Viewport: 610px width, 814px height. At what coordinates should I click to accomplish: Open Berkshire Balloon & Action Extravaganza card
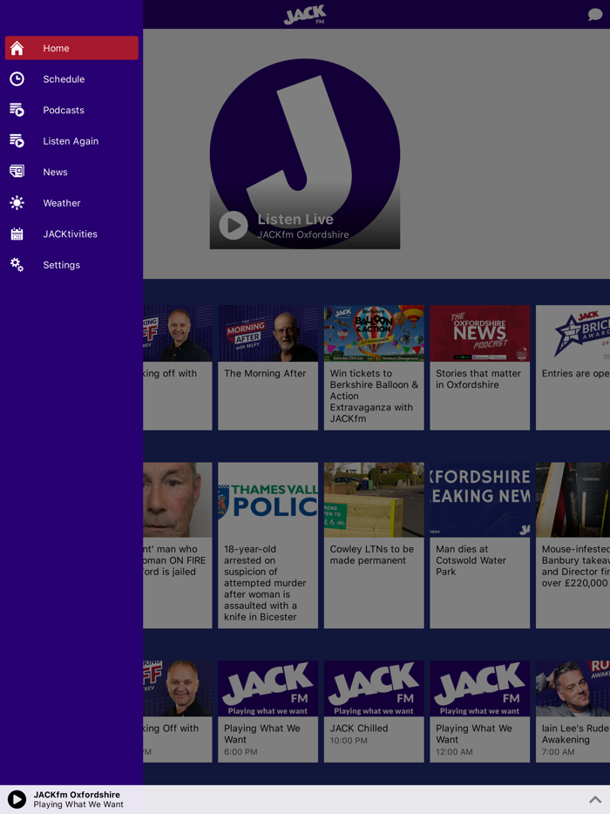click(x=374, y=368)
